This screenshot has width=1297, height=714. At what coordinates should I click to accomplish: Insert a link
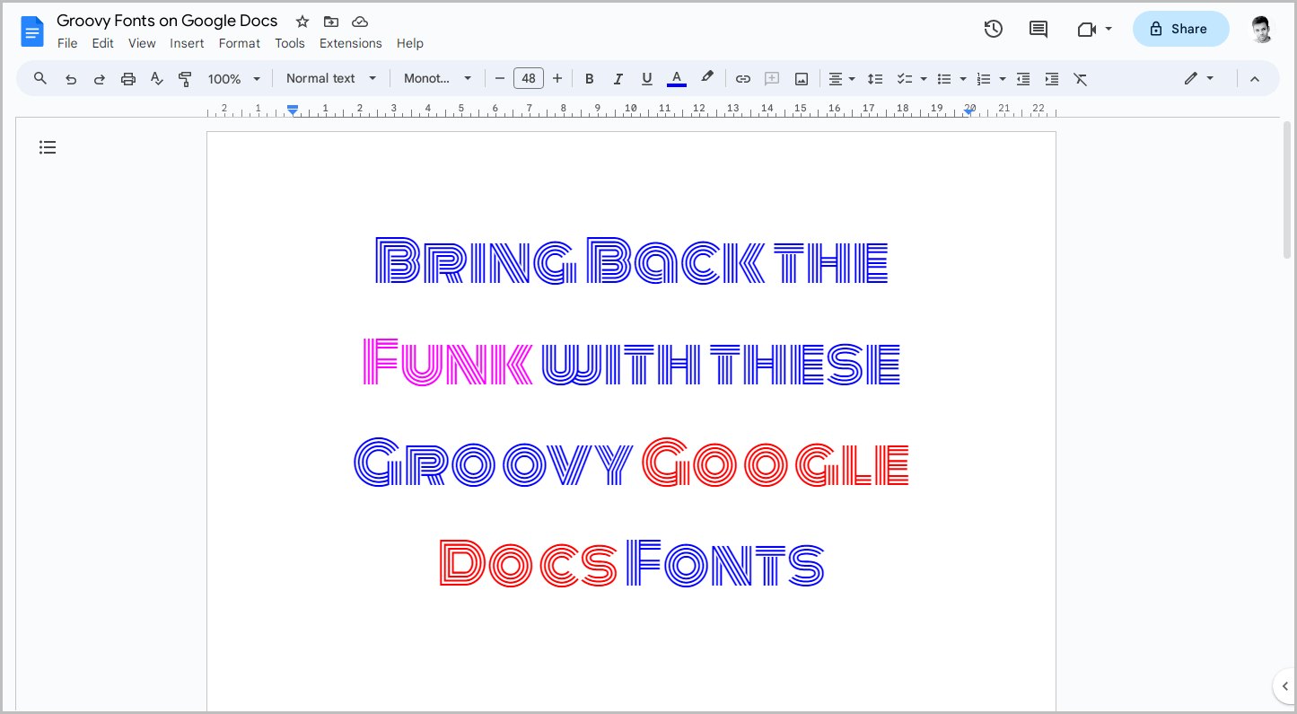point(742,78)
